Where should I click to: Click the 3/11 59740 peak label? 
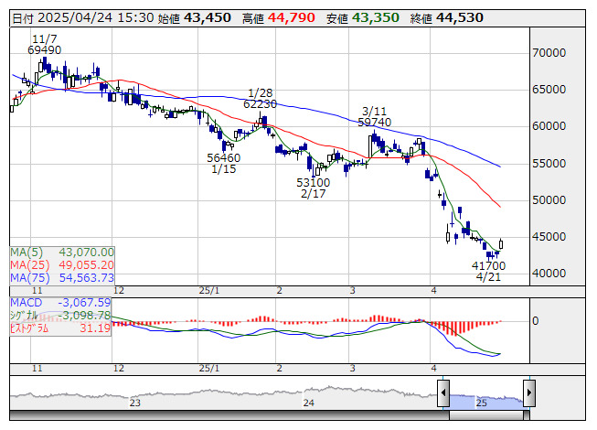pos(374,116)
